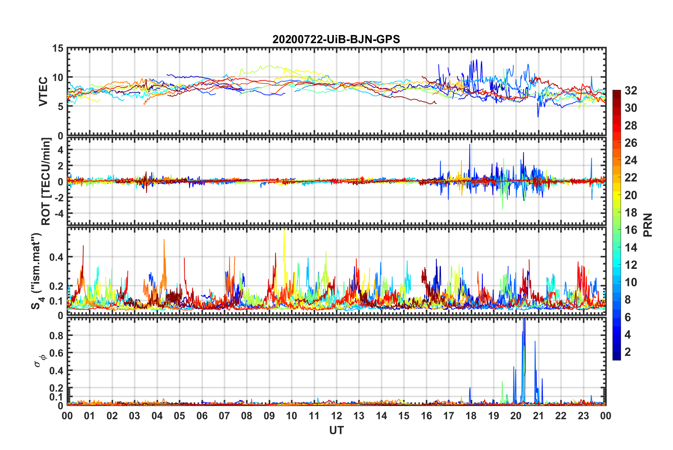The image size is (673, 450).
Task: Click the 21 tick on UT axis
Action: coord(539,416)
